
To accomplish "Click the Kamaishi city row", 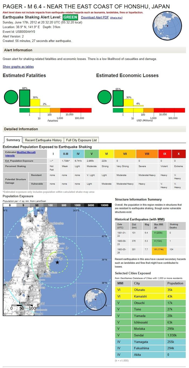I will click(150, 297).
